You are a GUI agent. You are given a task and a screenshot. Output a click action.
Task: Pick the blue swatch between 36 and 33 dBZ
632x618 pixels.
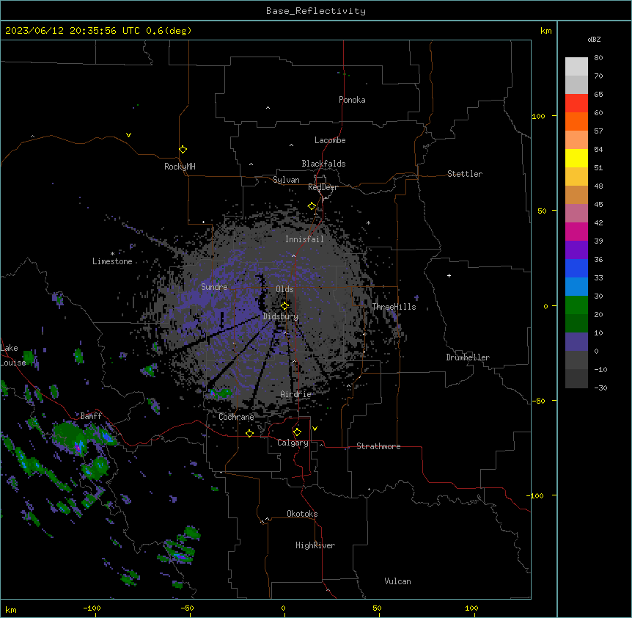pyautogui.click(x=576, y=268)
